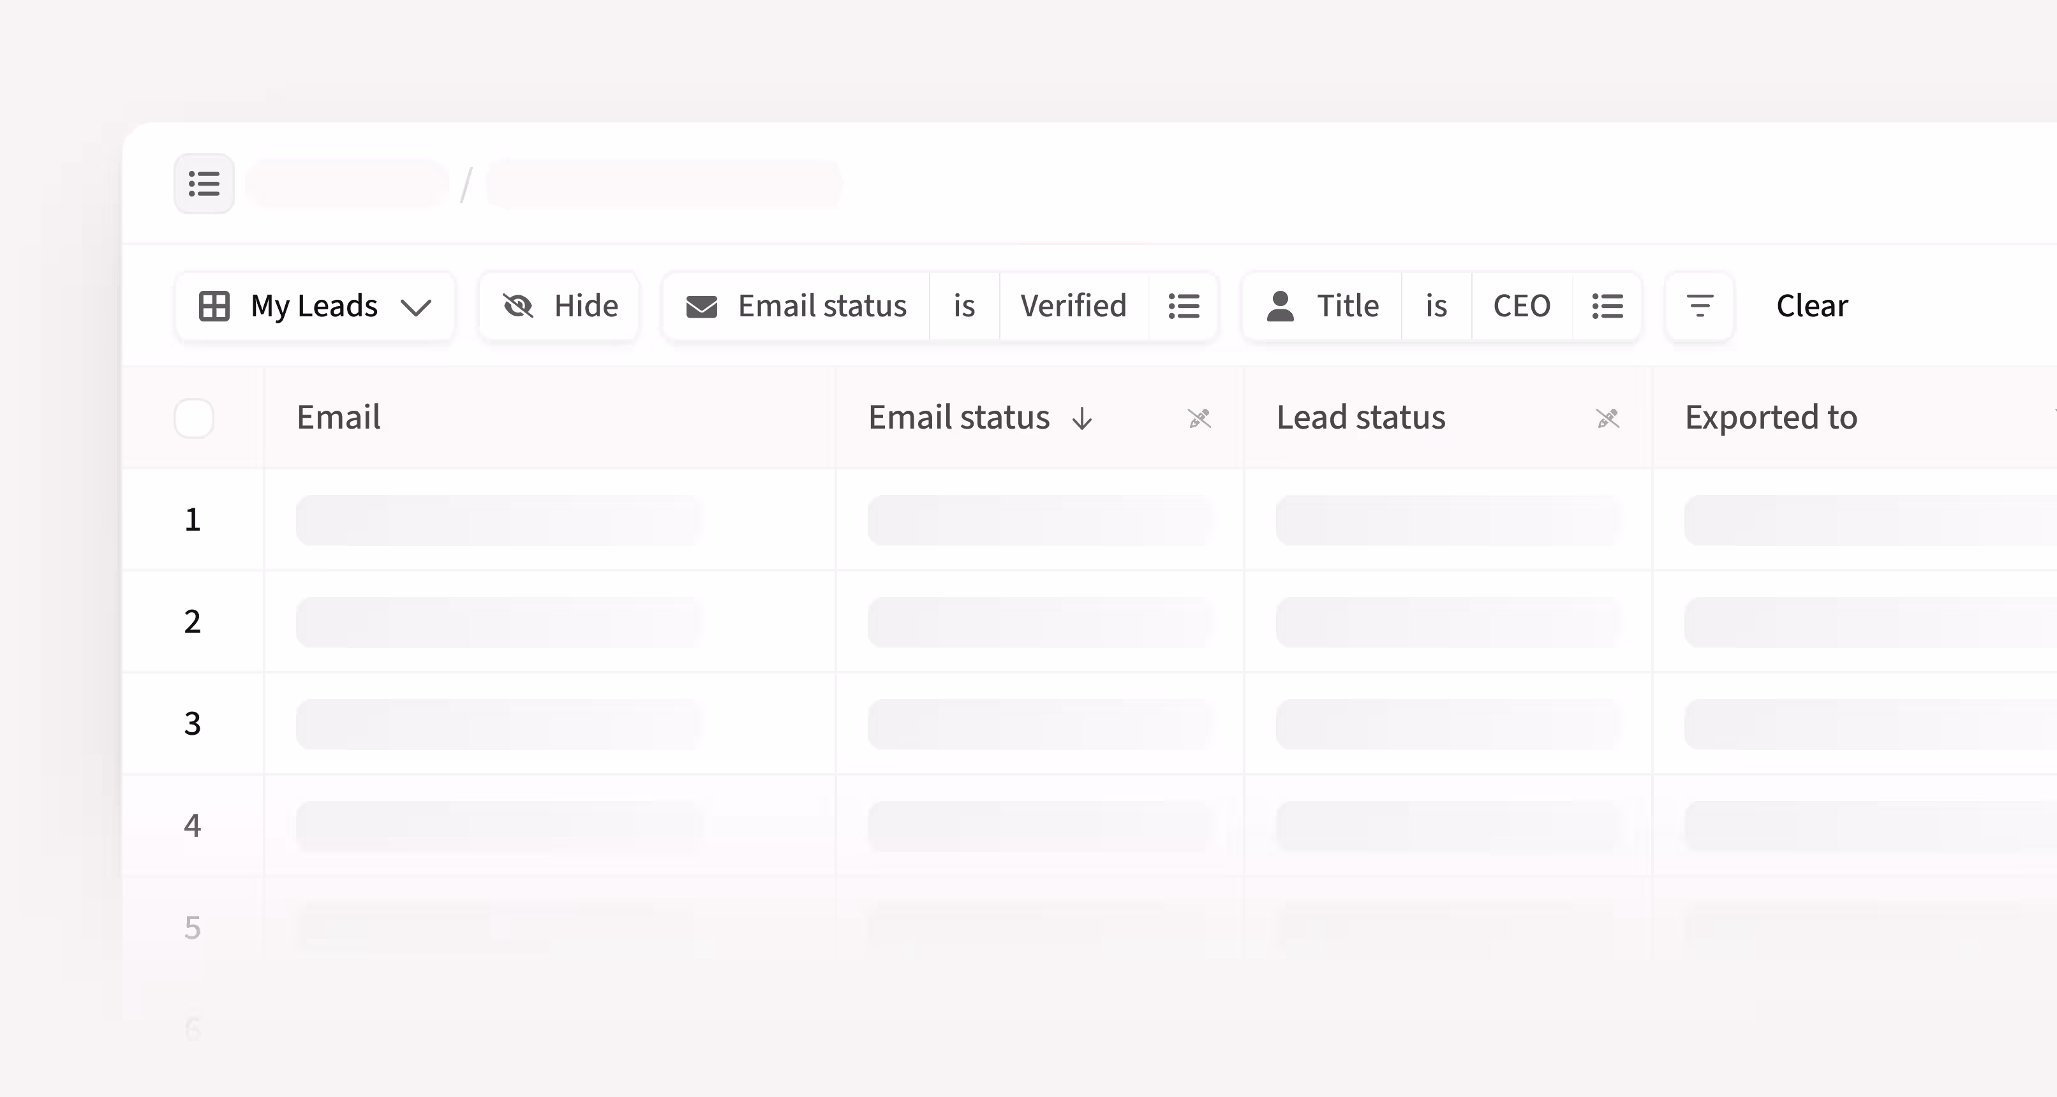Click the Title filter field
Viewport: 2057px width, 1097px height.
tap(1323, 307)
